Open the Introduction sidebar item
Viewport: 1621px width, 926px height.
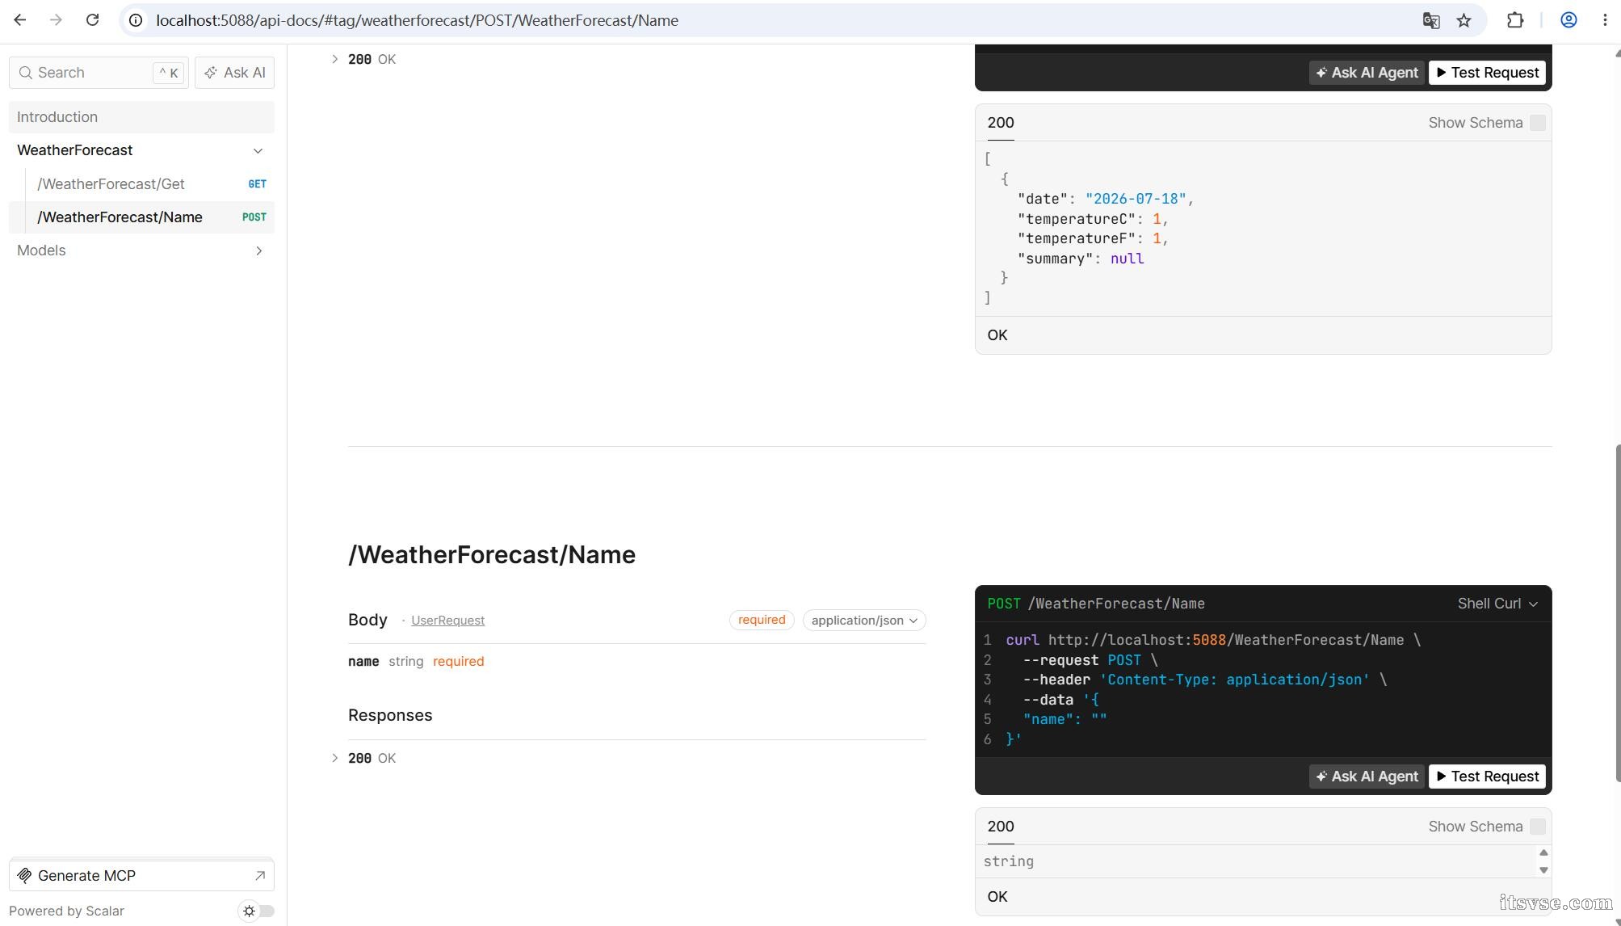pos(141,117)
